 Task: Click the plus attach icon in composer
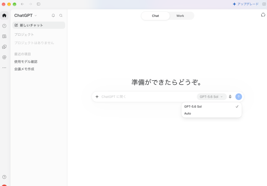click(97, 97)
